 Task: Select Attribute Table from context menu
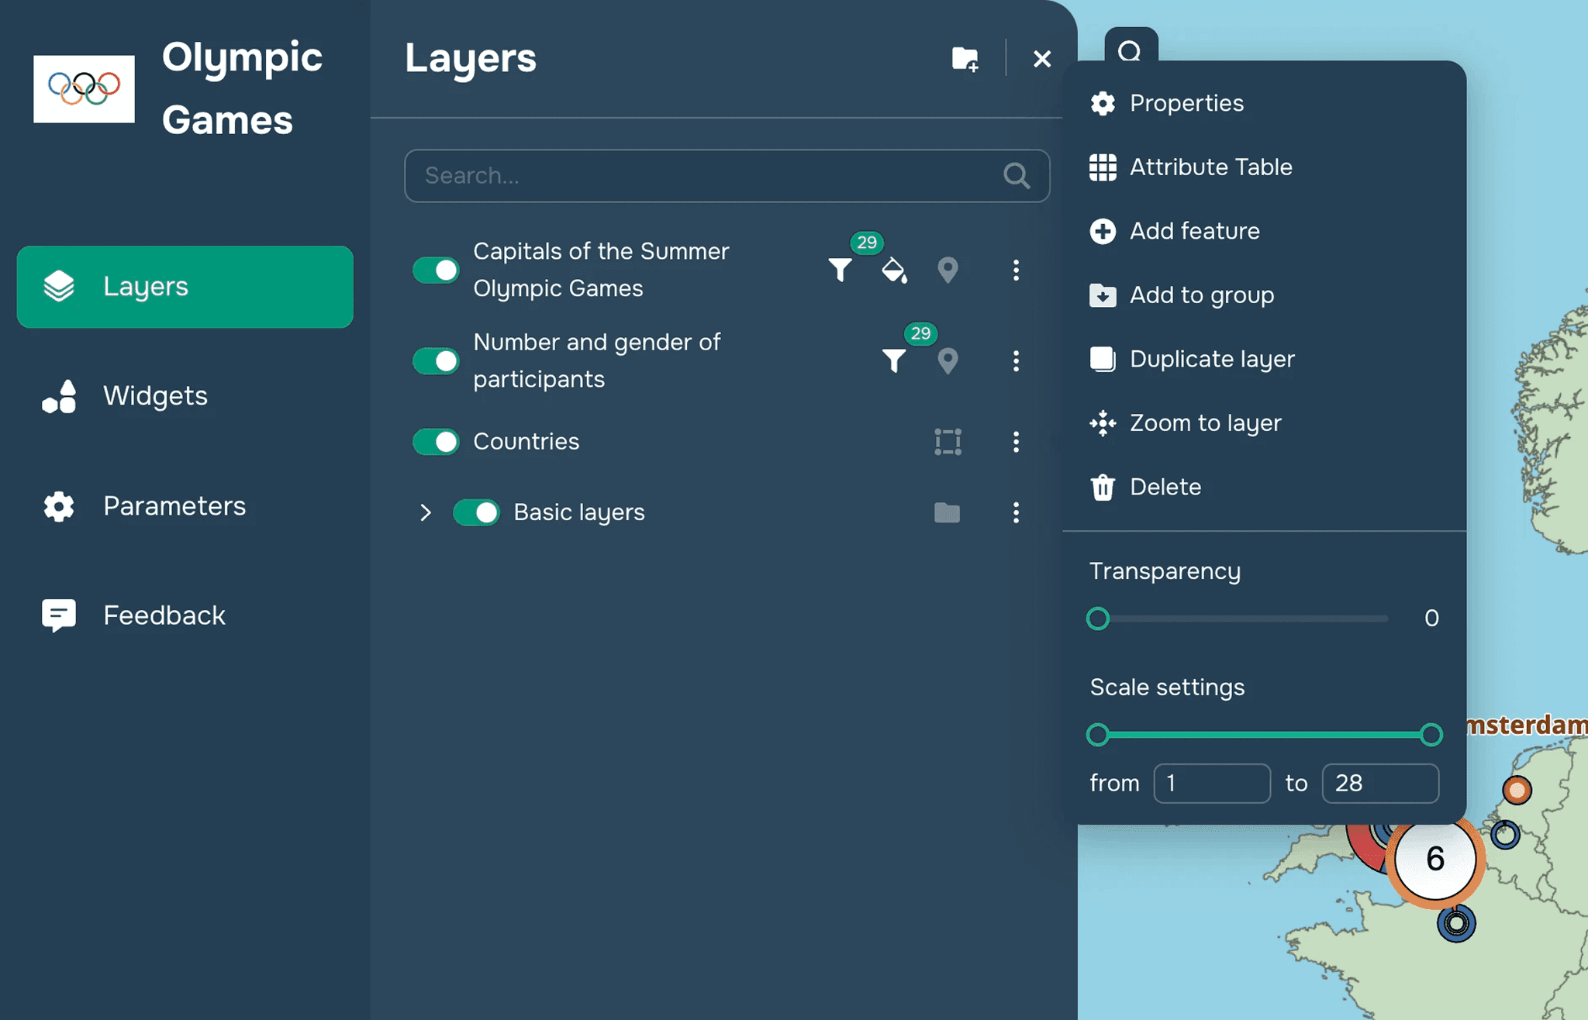[1210, 167]
